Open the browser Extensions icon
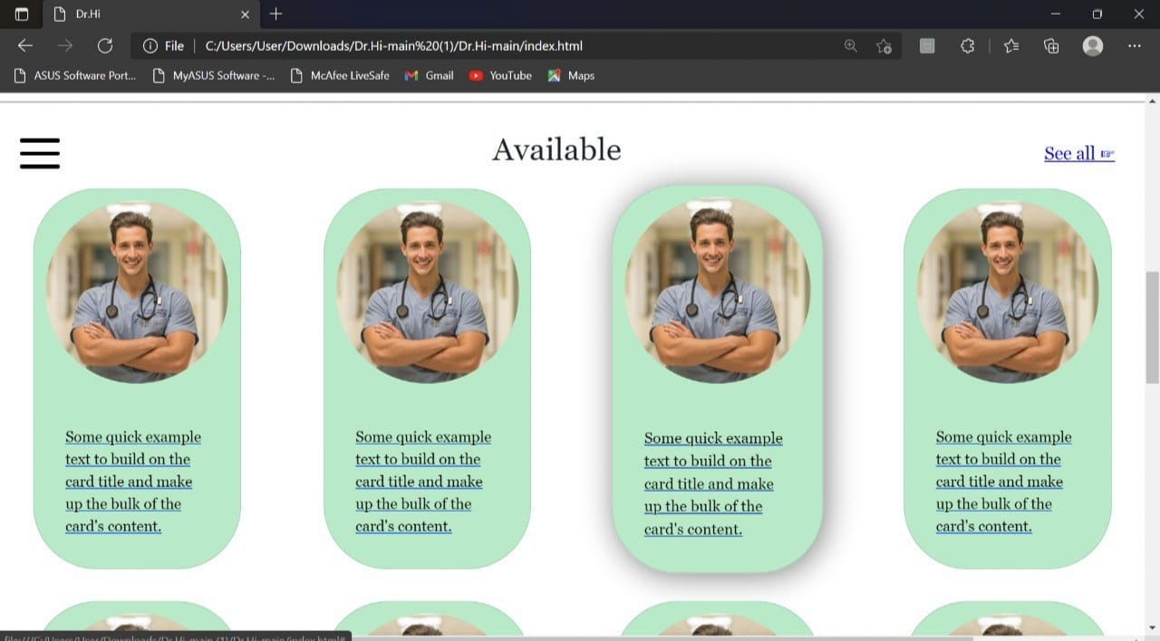The image size is (1160, 641). pos(967,45)
